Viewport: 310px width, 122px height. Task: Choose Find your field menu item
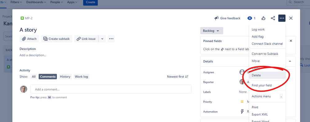(x=267, y=85)
